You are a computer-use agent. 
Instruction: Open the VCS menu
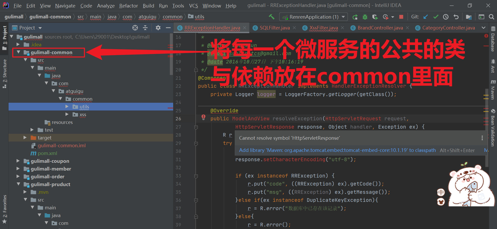(193, 6)
